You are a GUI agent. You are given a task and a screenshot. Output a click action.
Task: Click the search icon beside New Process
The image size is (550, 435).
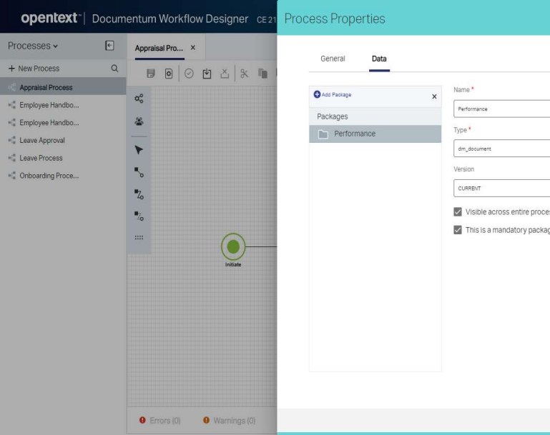click(x=114, y=69)
